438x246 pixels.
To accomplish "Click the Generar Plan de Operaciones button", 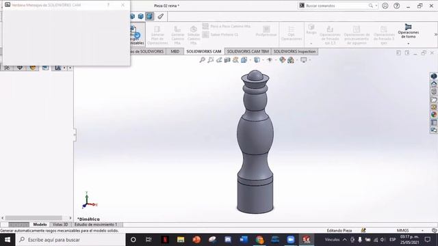I will (157, 35).
